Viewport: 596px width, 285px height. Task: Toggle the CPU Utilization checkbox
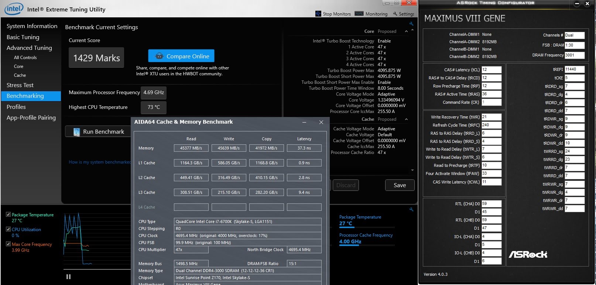(x=8, y=229)
